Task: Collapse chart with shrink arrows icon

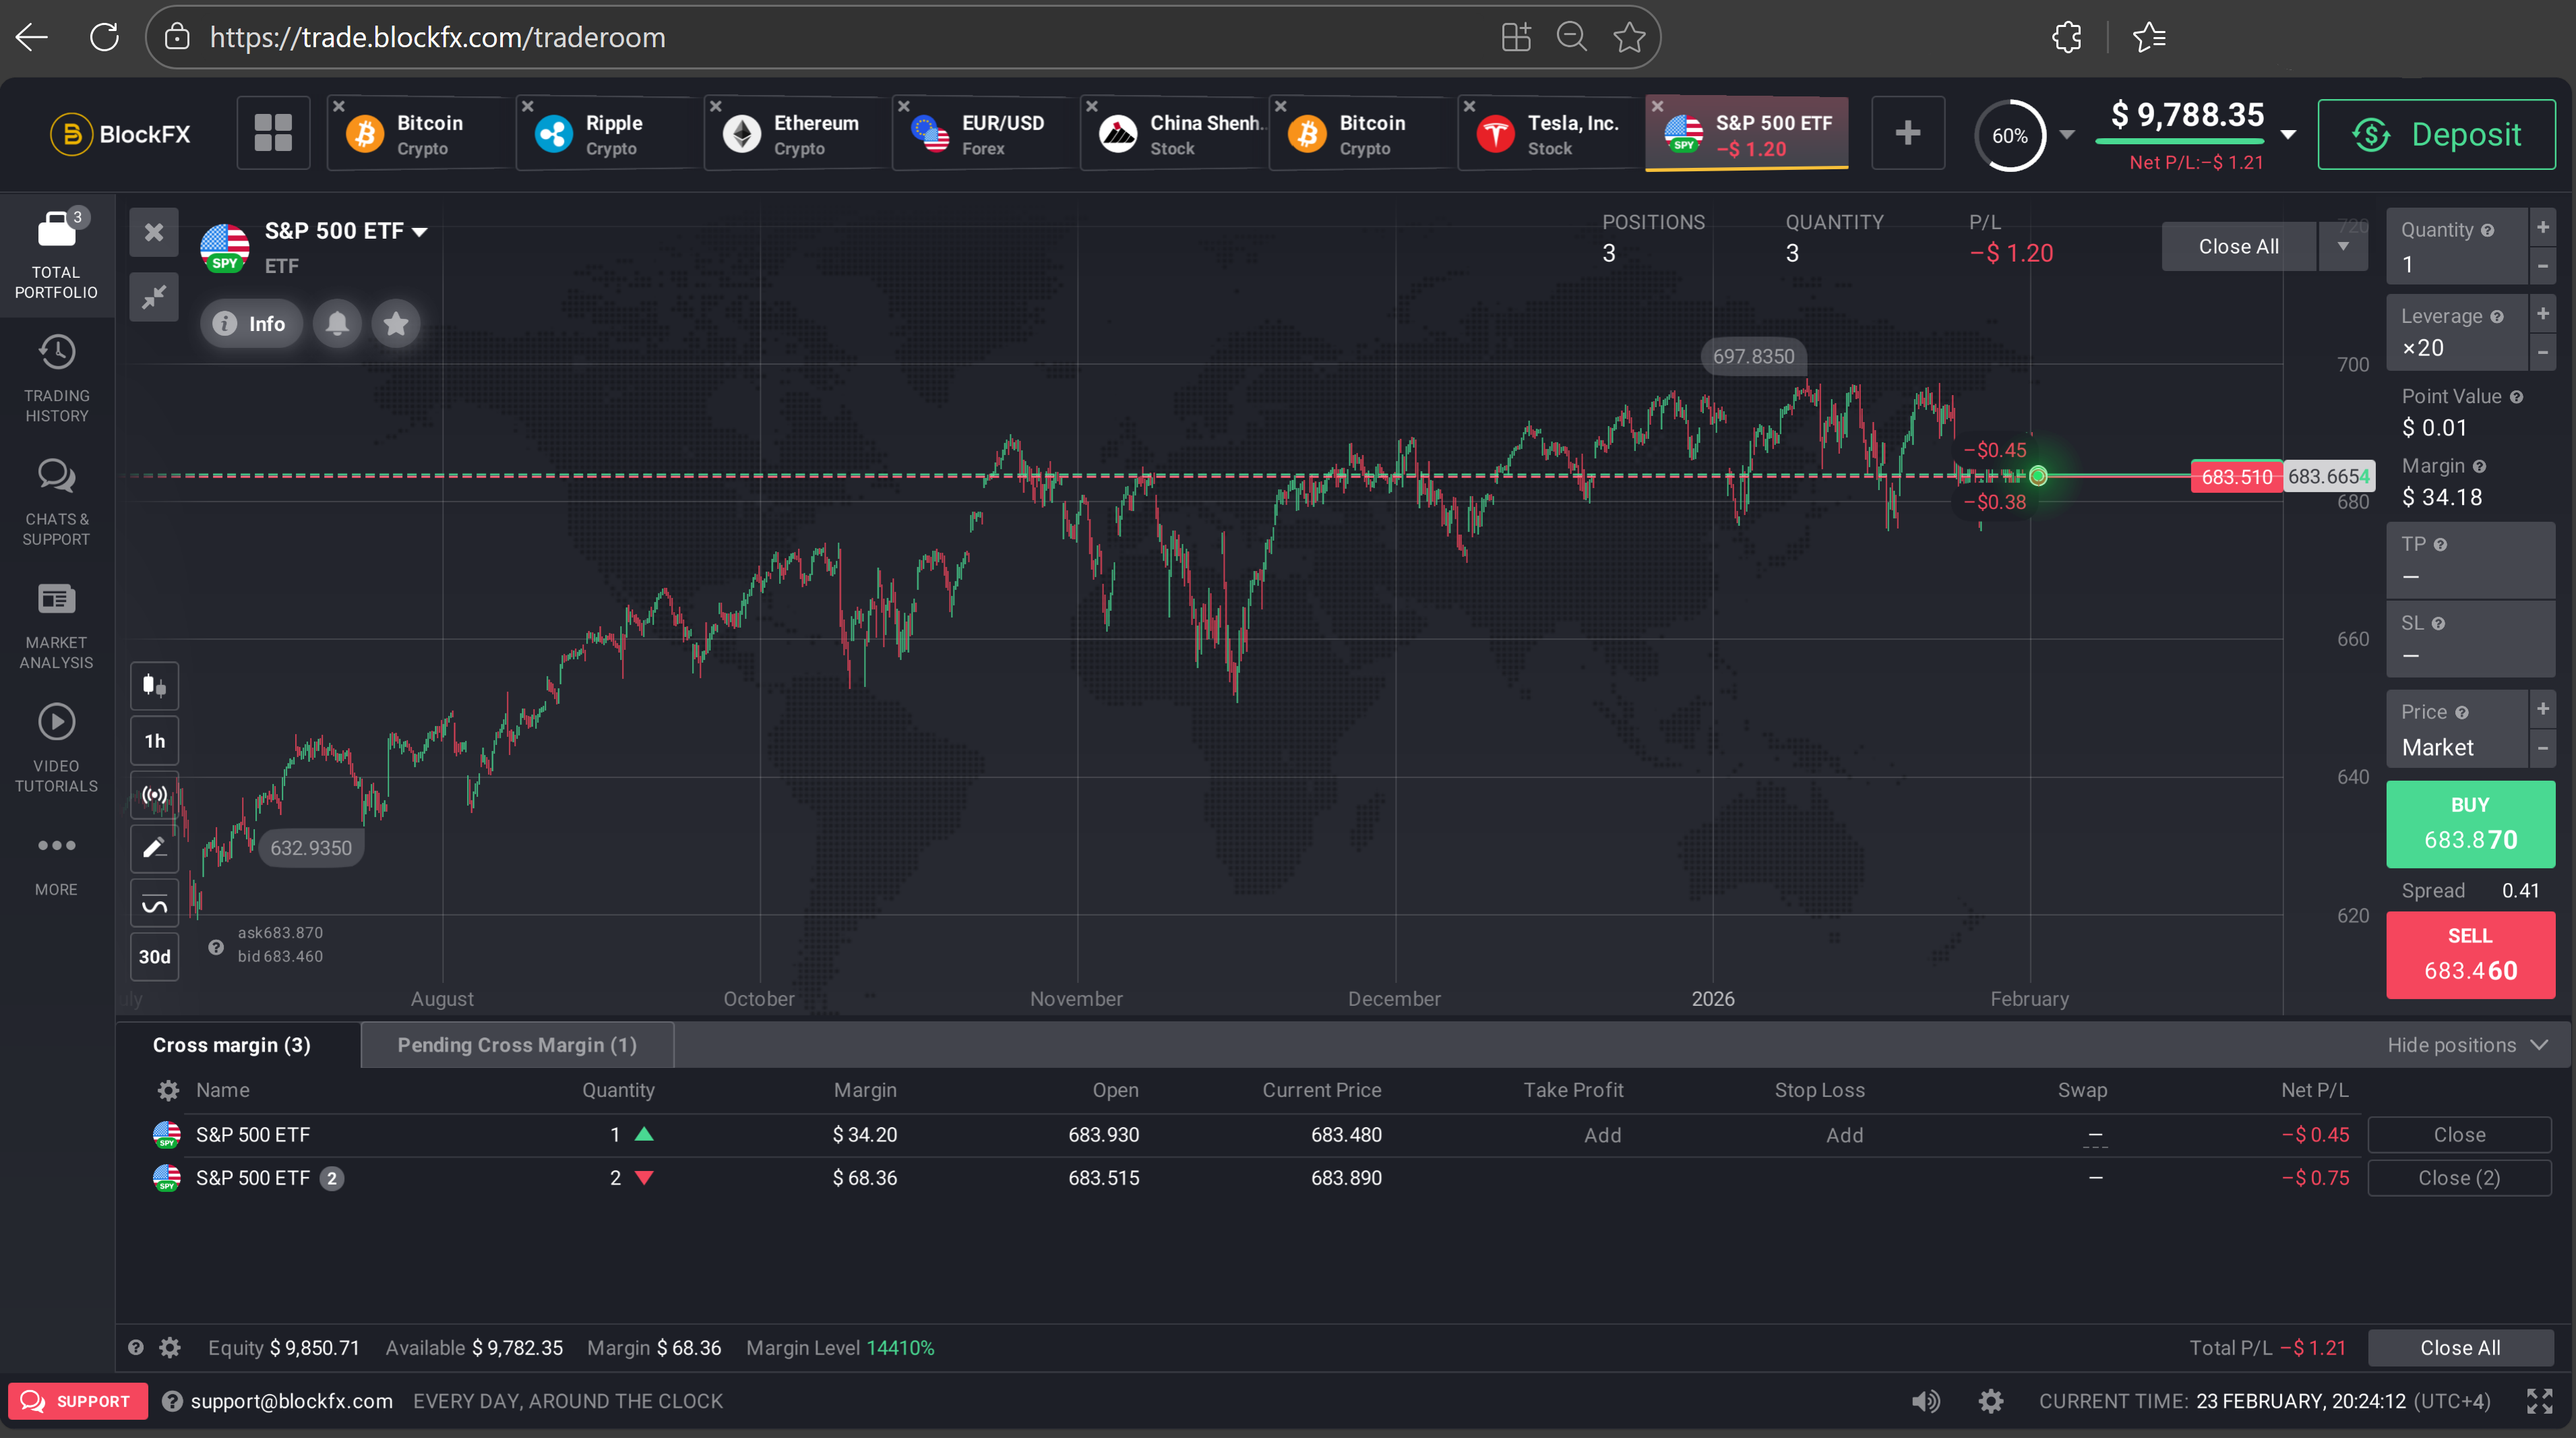Action: coord(154,297)
